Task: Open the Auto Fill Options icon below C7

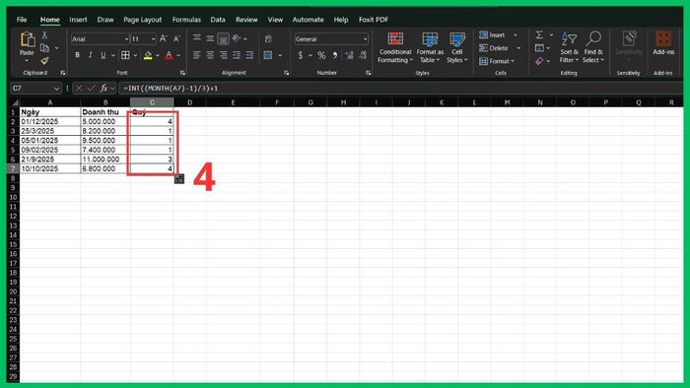Action: click(x=179, y=178)
